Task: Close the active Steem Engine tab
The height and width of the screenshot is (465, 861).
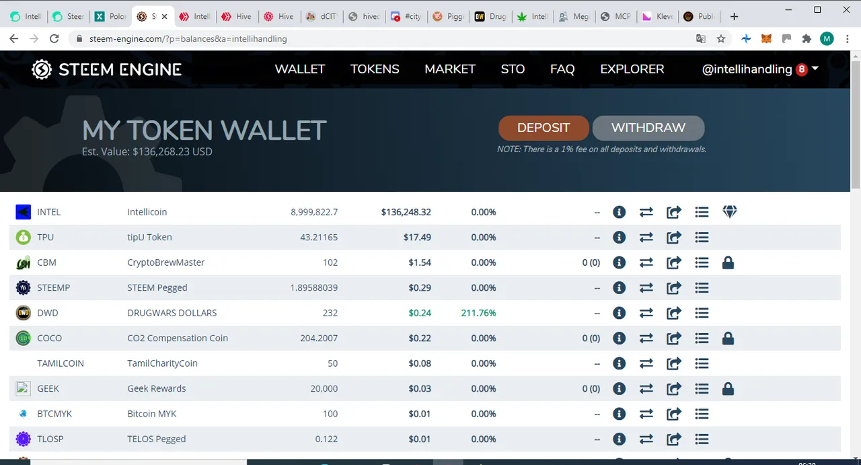Action: [164, 16]
